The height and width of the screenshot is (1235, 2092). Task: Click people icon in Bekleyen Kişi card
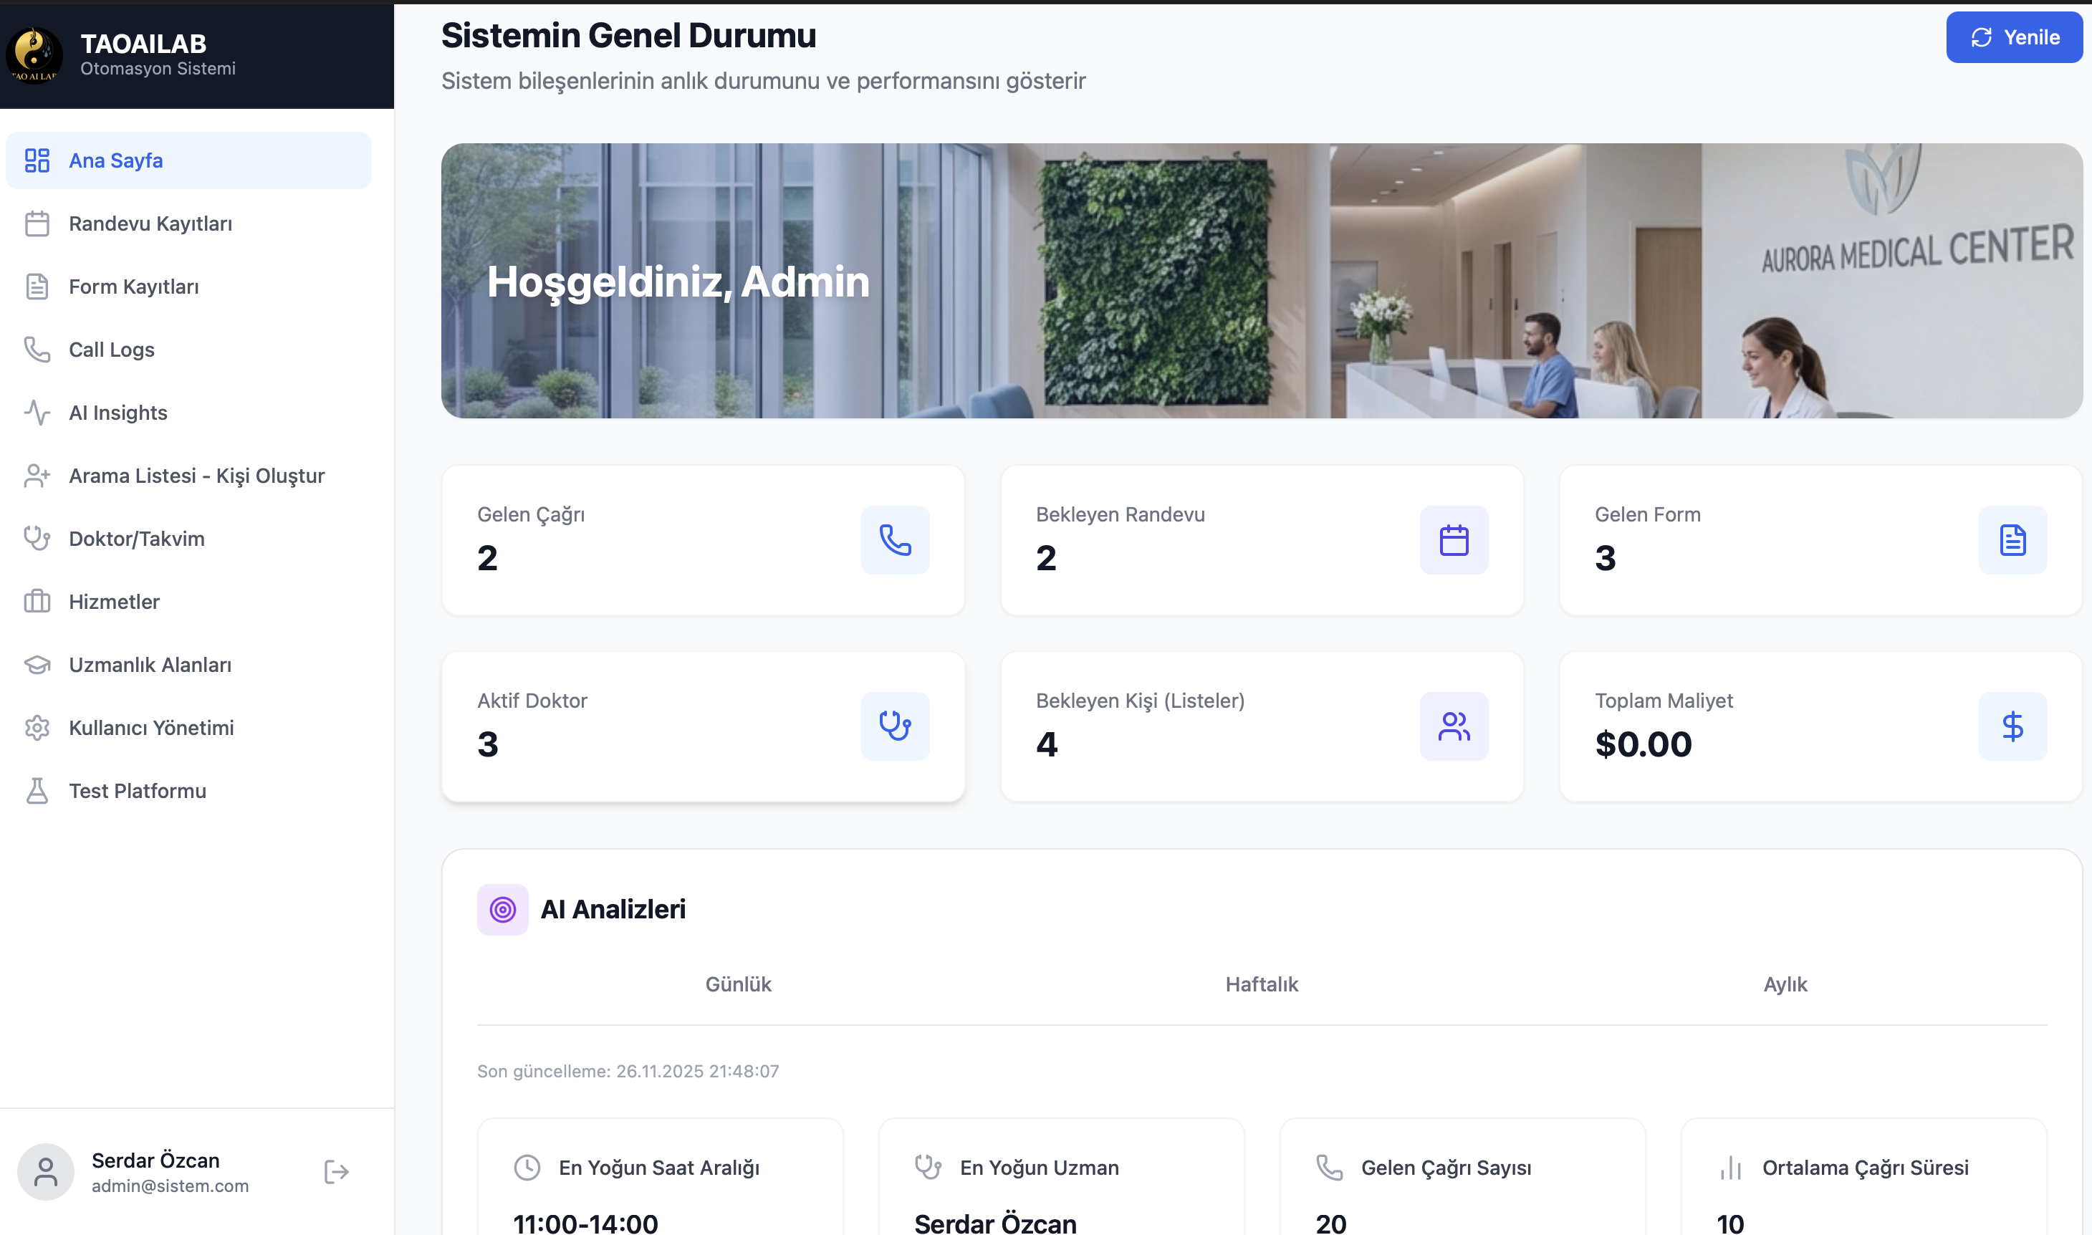click(1453, 726)
